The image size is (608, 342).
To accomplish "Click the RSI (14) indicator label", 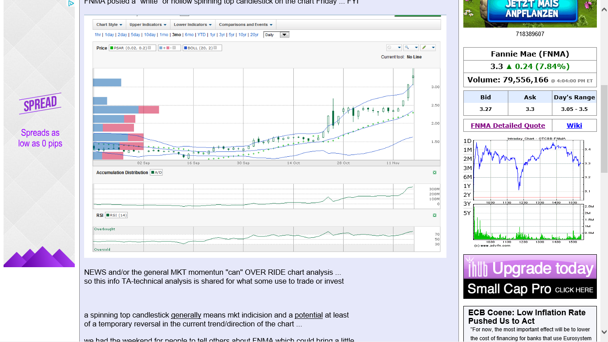I will pyautogui.click(x=117, y=215).
